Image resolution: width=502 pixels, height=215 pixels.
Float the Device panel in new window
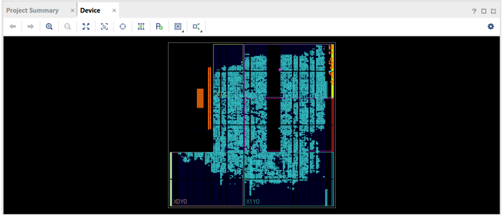tap(494, 11)
